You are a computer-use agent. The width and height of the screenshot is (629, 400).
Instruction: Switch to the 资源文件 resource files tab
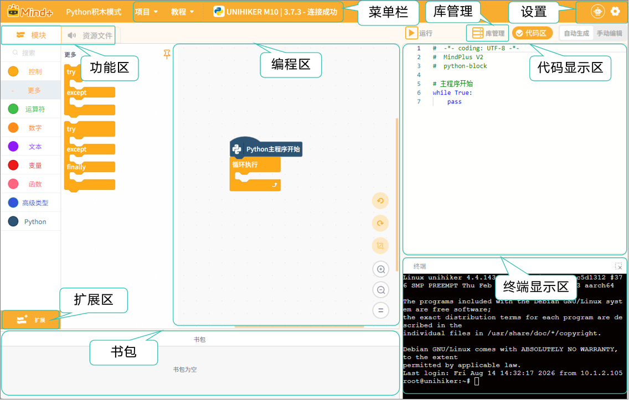(90, 35)
